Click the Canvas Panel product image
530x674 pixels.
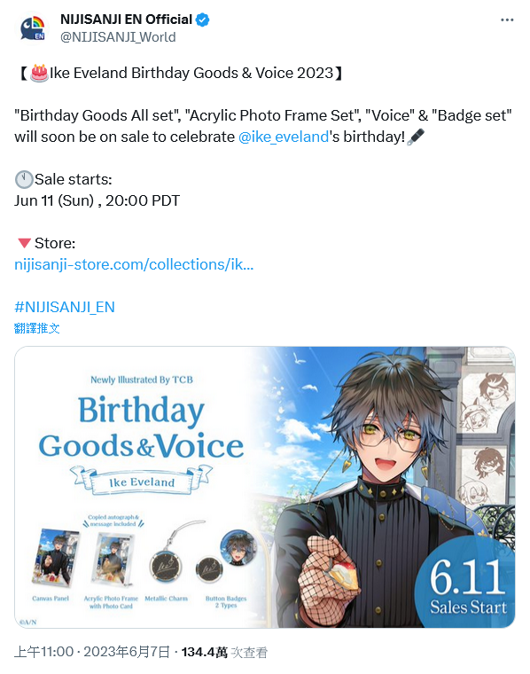coord(56,558)
